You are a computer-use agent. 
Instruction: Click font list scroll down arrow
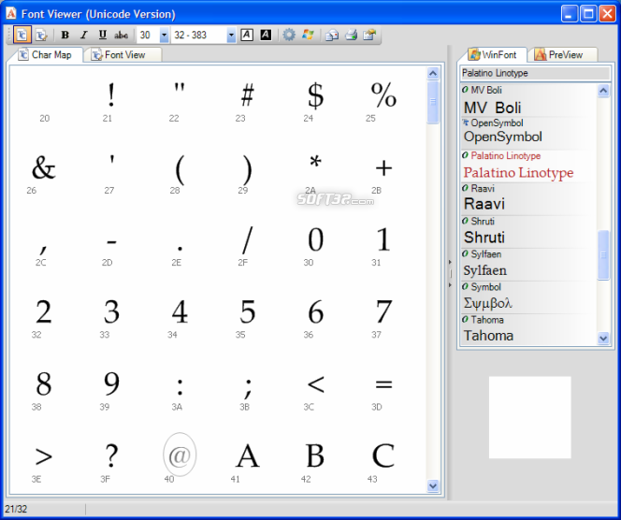click(x=603, y=339)
